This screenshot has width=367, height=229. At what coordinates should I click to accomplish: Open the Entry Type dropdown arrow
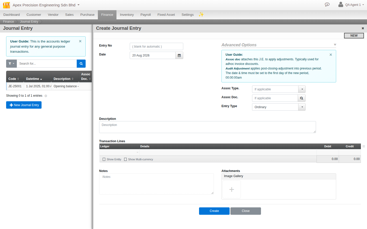[302, 107]
